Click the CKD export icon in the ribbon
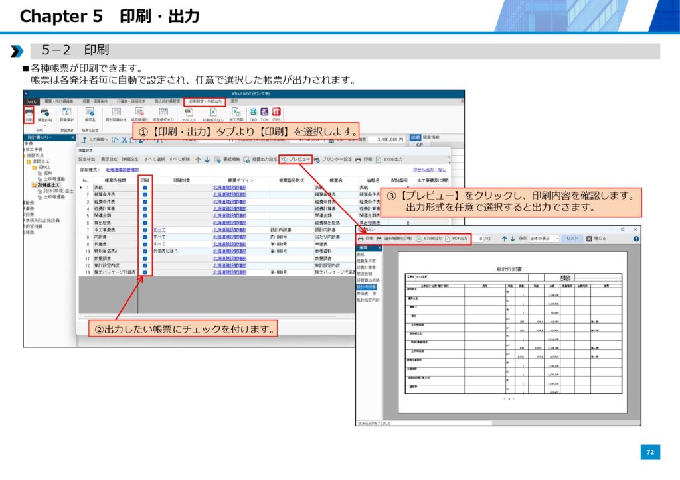This screenshot has height=480, width=680. (x=253, y=113)
